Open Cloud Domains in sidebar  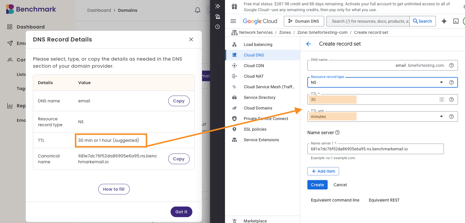pos(263,108)
